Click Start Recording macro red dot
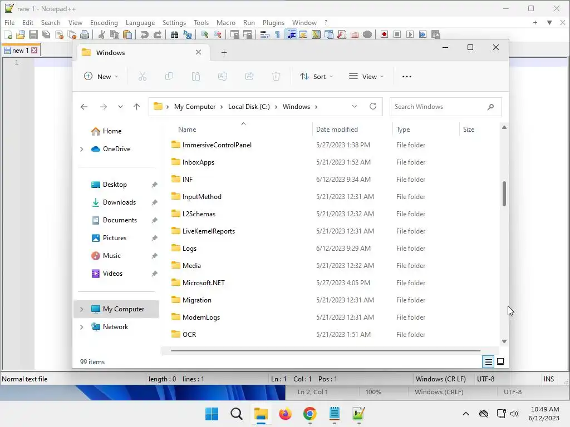The width and height of the screenshot is (570, 427). click(x=384, y=34)
